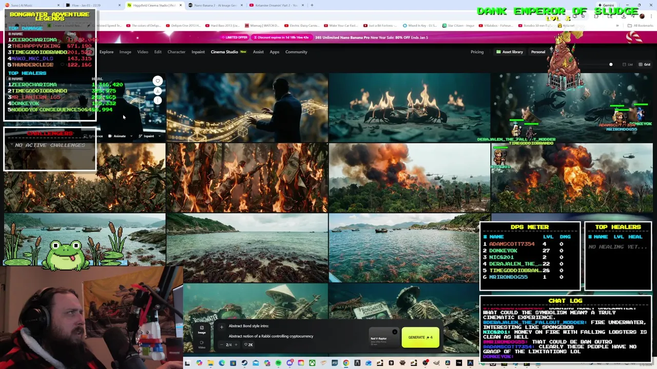Open Discord from the taskbar
The image size is (657, 369).
coord(289,363)
